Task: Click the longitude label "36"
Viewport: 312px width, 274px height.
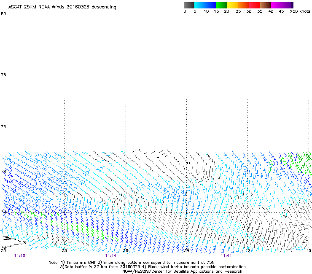Action: pos(125,251)
